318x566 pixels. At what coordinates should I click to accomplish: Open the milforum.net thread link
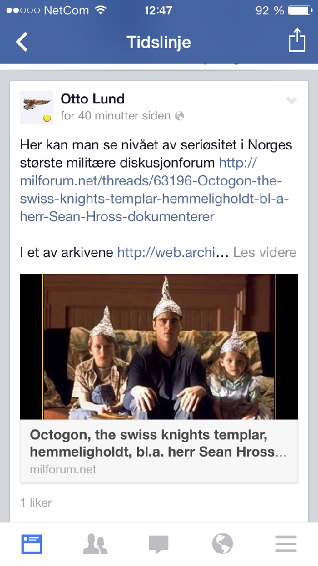click(155, 190)
